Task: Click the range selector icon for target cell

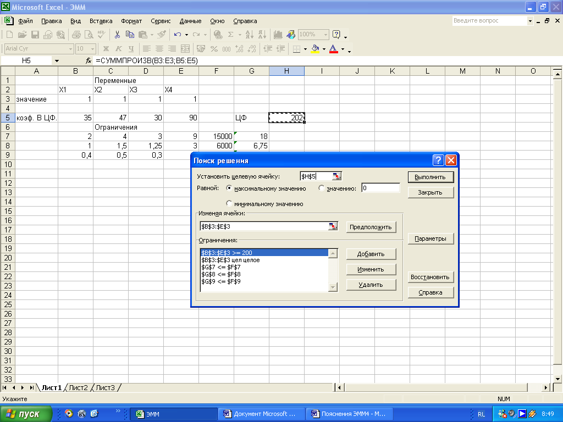Action: (x=336, y=176)
